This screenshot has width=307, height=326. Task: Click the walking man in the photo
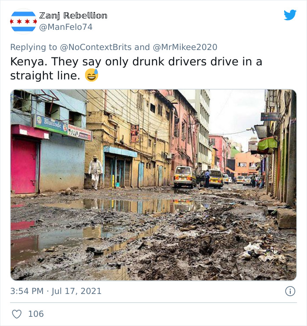pos(95,172)
